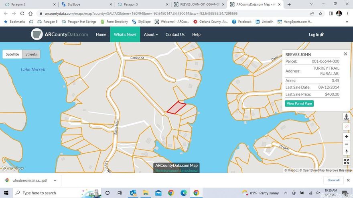Open a new browser tab
The width and height of the screenshot is (353, 198).
289,4
